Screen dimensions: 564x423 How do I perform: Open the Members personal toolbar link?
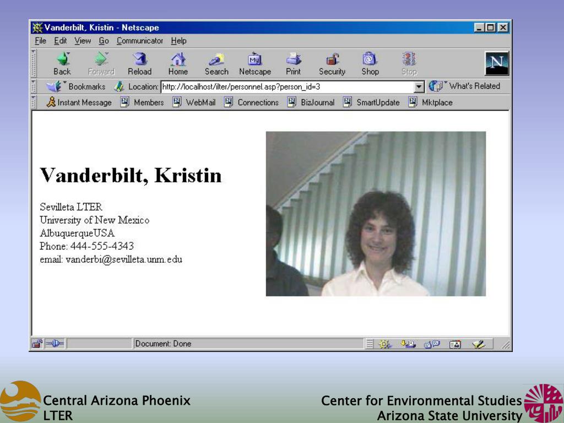(142, 102)
